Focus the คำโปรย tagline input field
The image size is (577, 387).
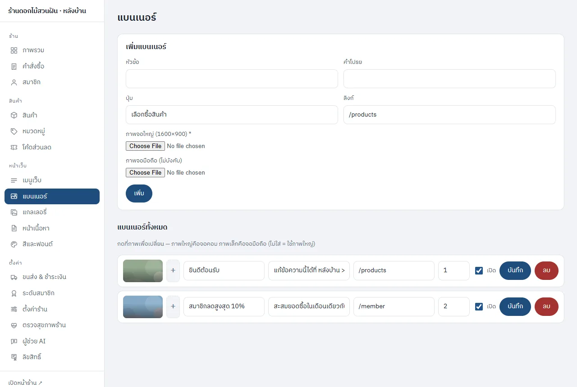coord(449,79)
